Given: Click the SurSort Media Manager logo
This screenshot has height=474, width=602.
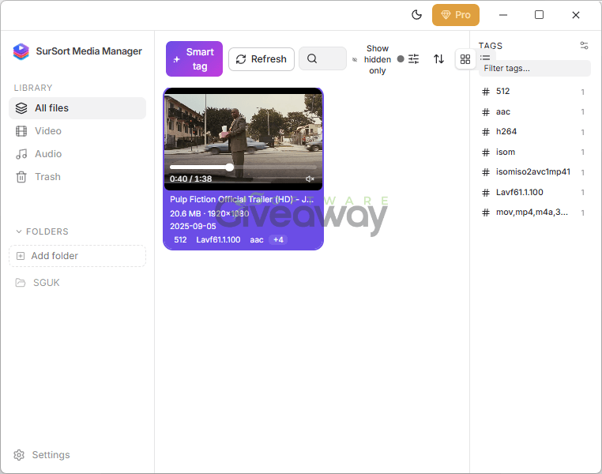Looking at the screenshot, I should pyautogui.click(x=21, y=51).
